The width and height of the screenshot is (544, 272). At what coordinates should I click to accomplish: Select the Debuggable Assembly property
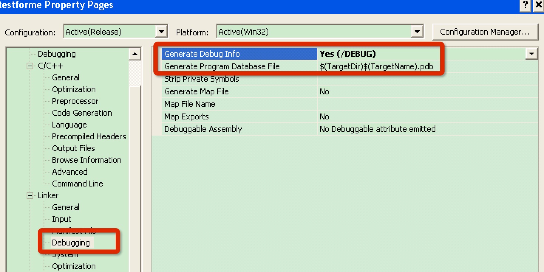[222, 129]
